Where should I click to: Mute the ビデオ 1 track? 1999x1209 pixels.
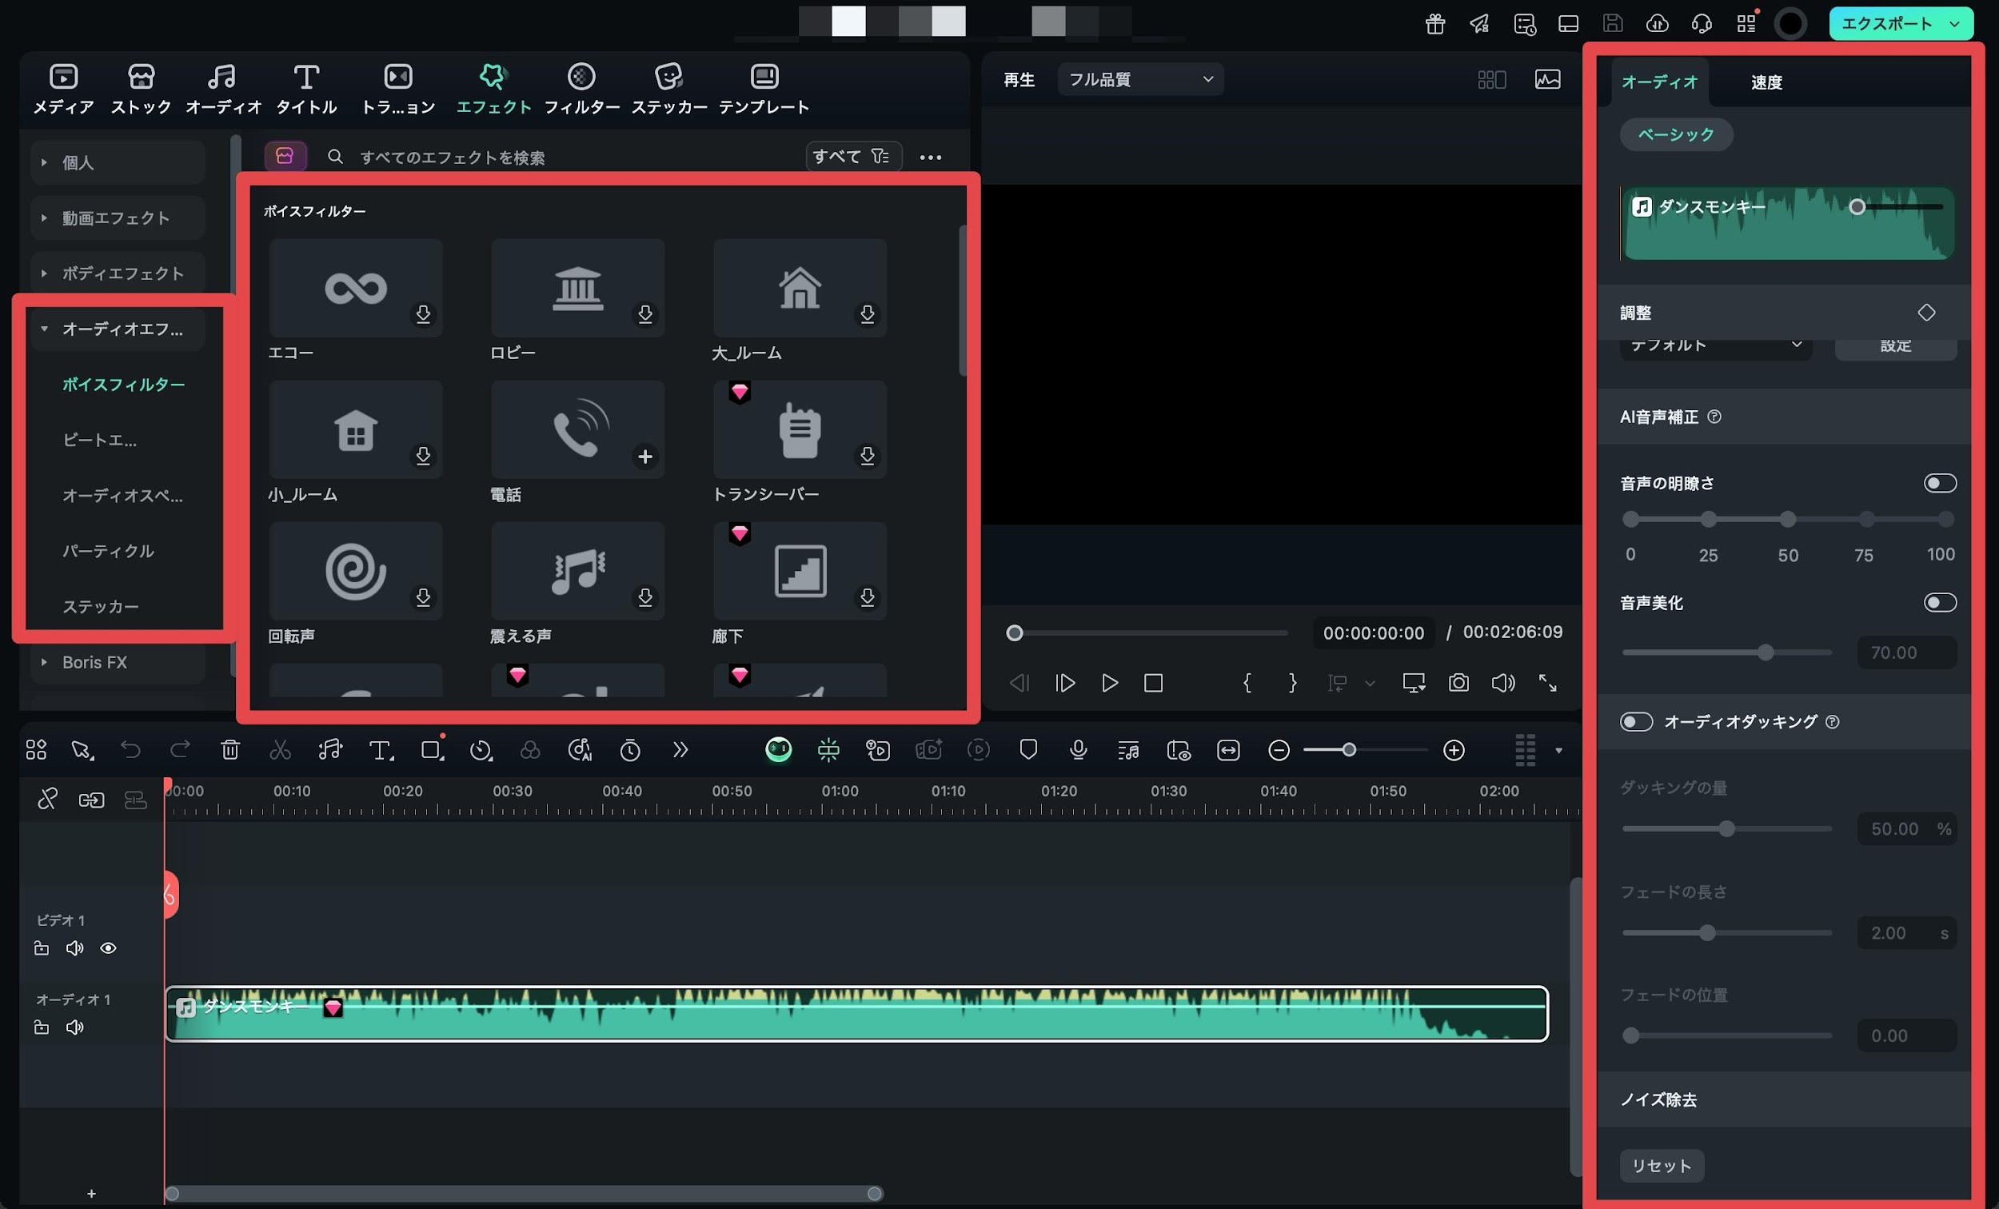point(74,948)
